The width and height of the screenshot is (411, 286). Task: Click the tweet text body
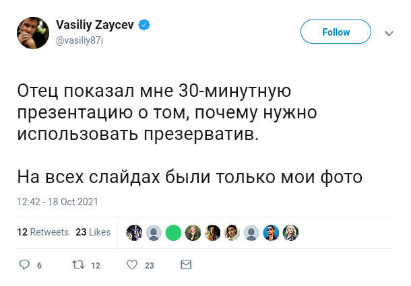[190, 133]
